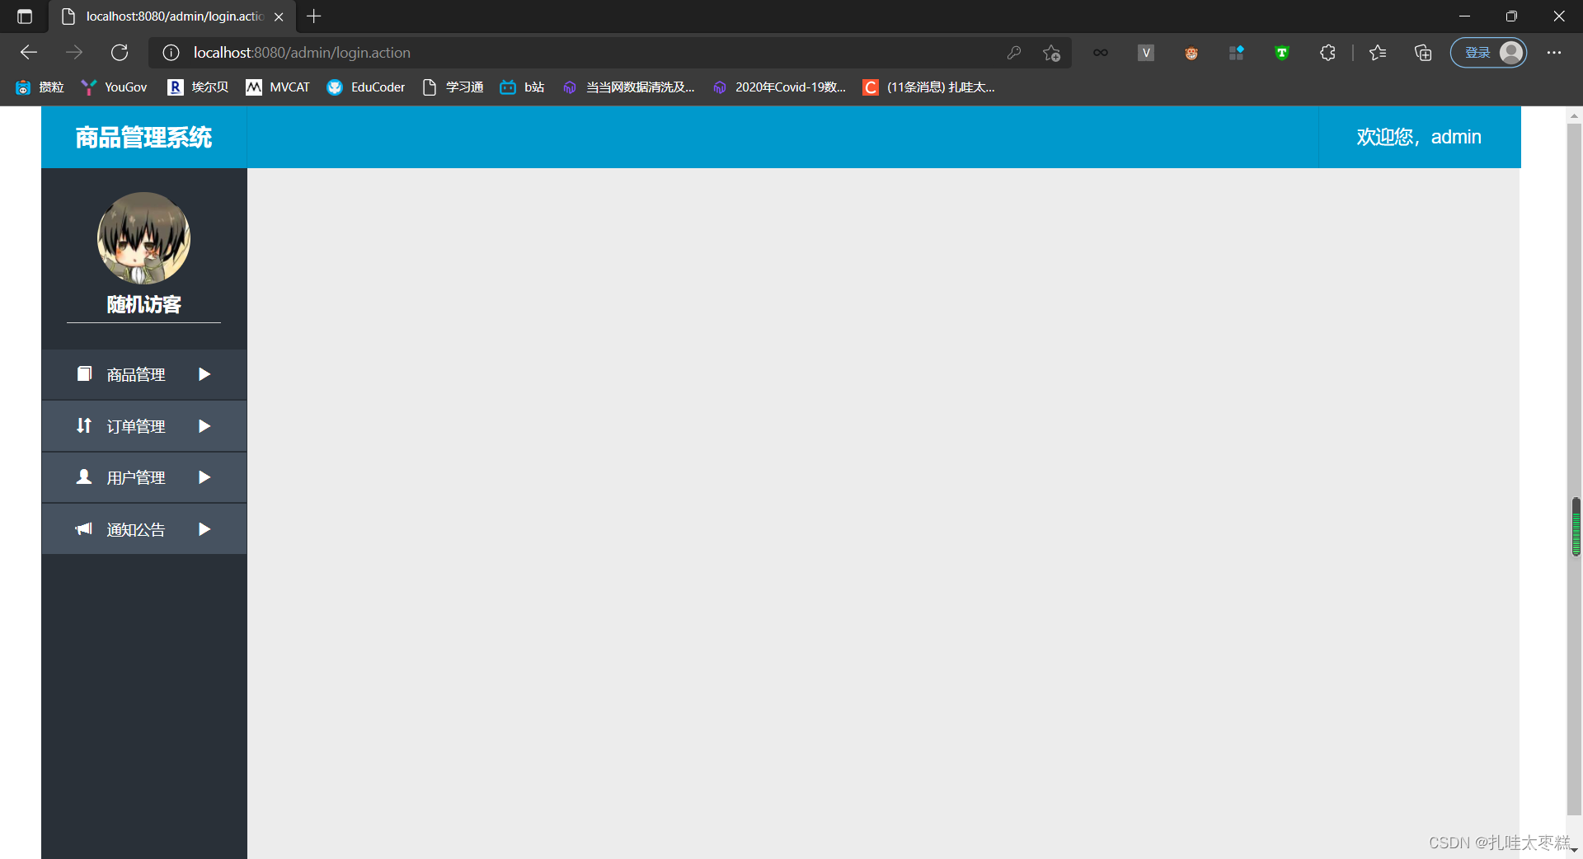Image resolution: width=1583 pixels, height=859 pixels.
Task: Go back with the browser back arrow
Action: (x=29, y=53)
